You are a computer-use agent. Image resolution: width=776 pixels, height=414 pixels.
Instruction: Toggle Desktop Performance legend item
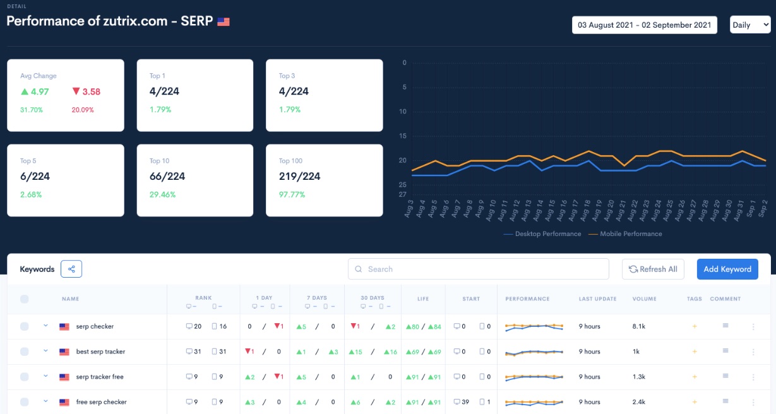[542, 234]
